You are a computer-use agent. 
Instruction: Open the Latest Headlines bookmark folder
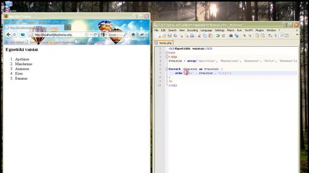pos(61,42)
